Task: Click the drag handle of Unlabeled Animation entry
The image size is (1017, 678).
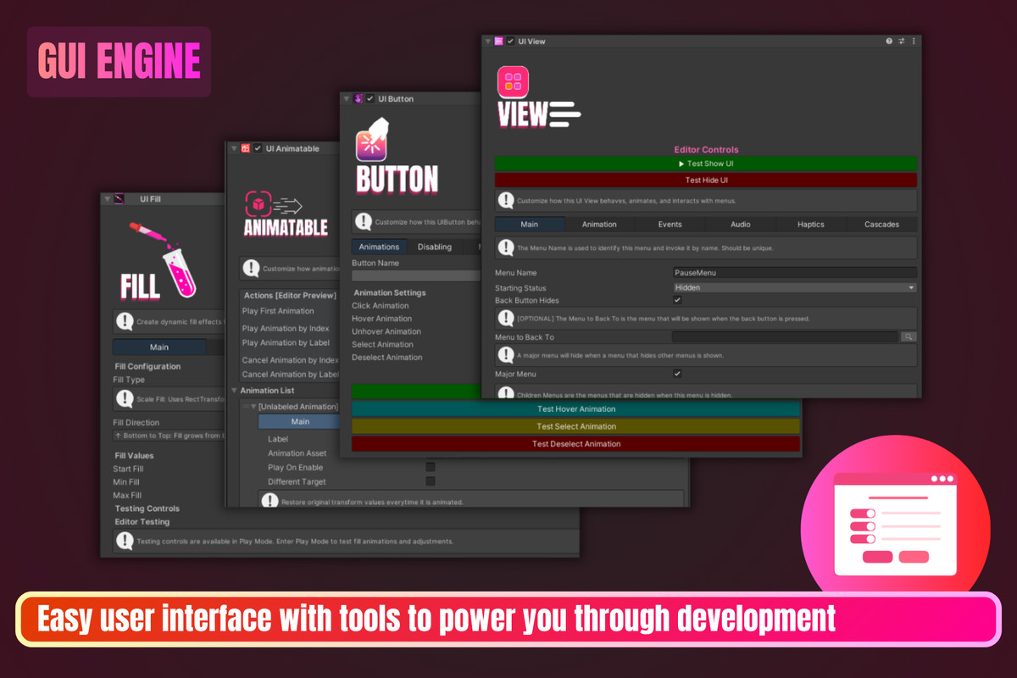Action: (x=246, y=407)
